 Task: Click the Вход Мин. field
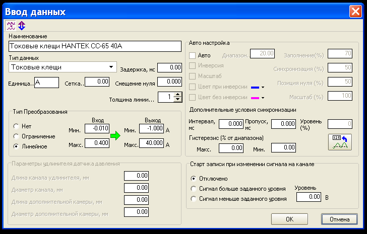tap(97, 129)
